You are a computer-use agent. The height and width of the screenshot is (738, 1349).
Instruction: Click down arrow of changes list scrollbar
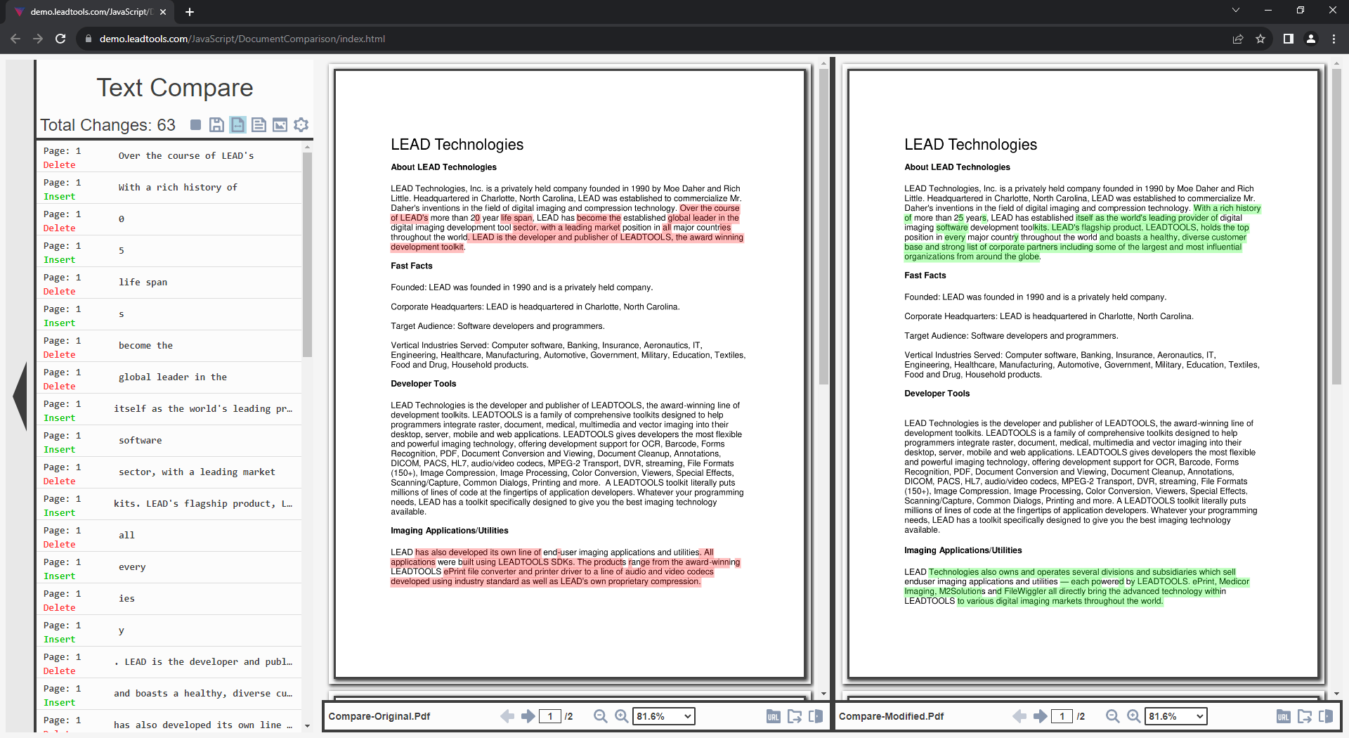pos(307,726)
